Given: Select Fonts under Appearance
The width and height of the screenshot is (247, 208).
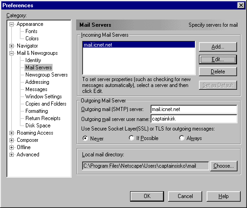Looking at the screenshot, I should (31, 31).
